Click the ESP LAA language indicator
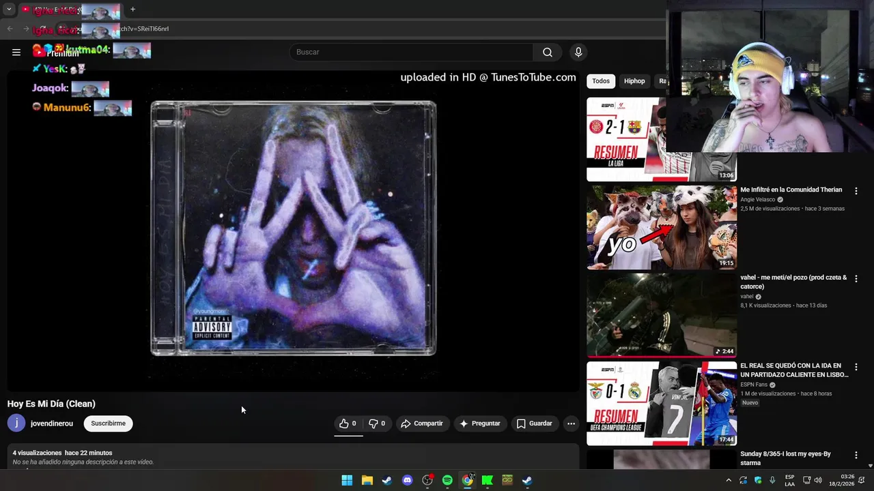 pyautogui.click(x=789, y=480)
